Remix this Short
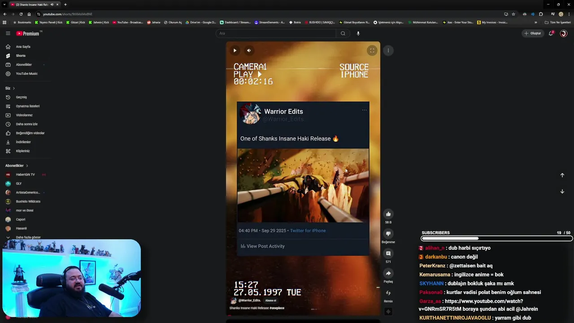 pos(388,293)
